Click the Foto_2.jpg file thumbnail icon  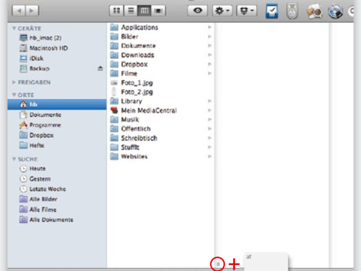114,91
